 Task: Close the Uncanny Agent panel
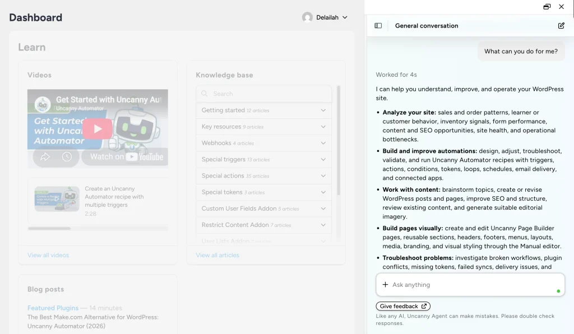click(x=562, y=7)
